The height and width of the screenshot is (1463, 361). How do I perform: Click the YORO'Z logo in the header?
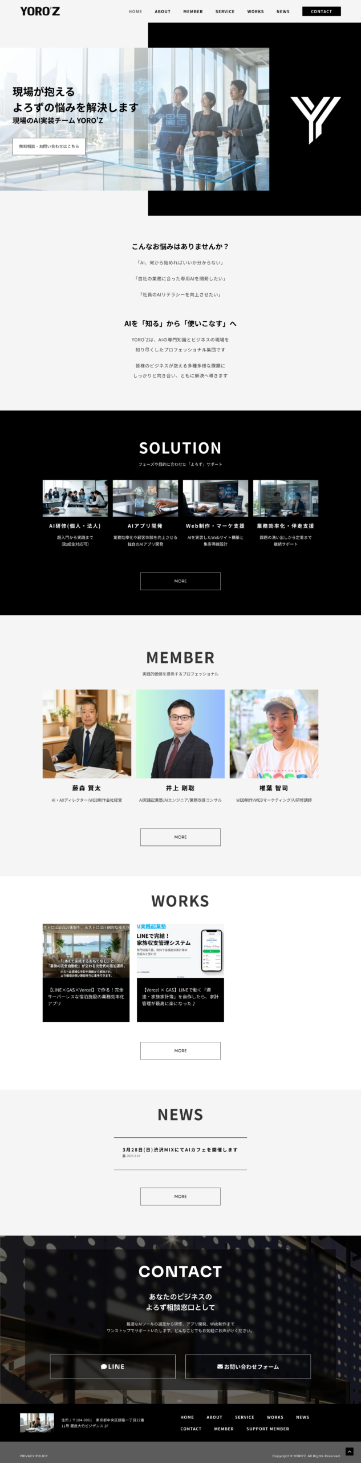40,11
